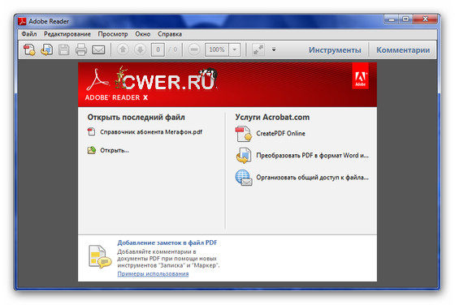Click the page number input field
The height and width of the screenshot is (305, 455).
point(158,49)
